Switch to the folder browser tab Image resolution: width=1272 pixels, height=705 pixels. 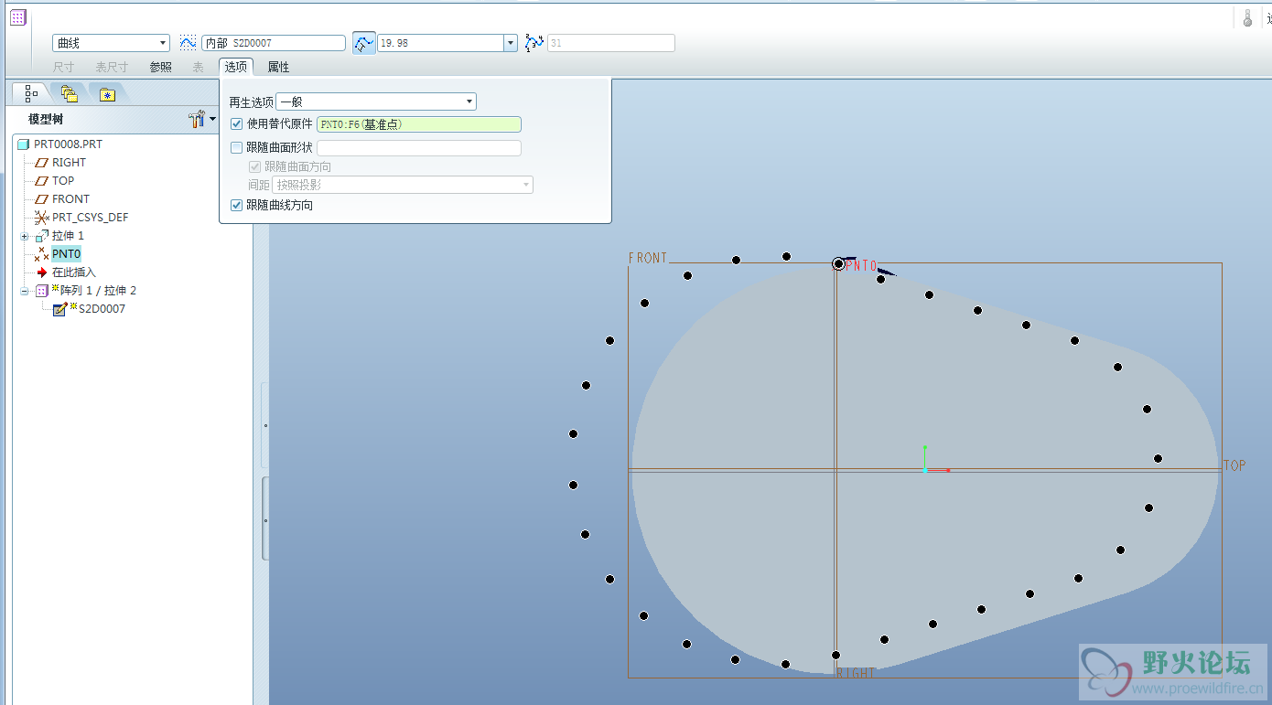[x=70, y=92]
